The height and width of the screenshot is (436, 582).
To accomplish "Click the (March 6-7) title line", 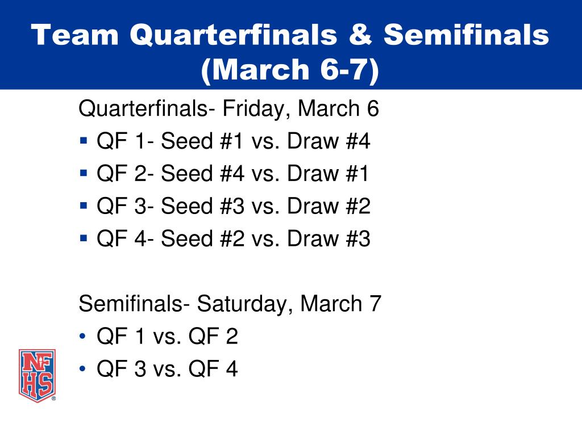I will (290, 69).
